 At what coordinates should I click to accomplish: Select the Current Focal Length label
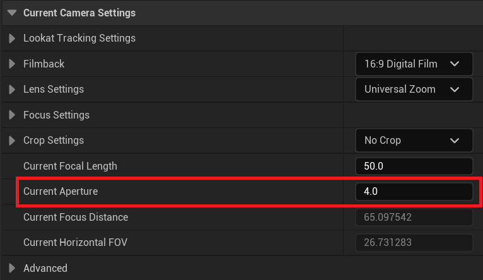70,166
